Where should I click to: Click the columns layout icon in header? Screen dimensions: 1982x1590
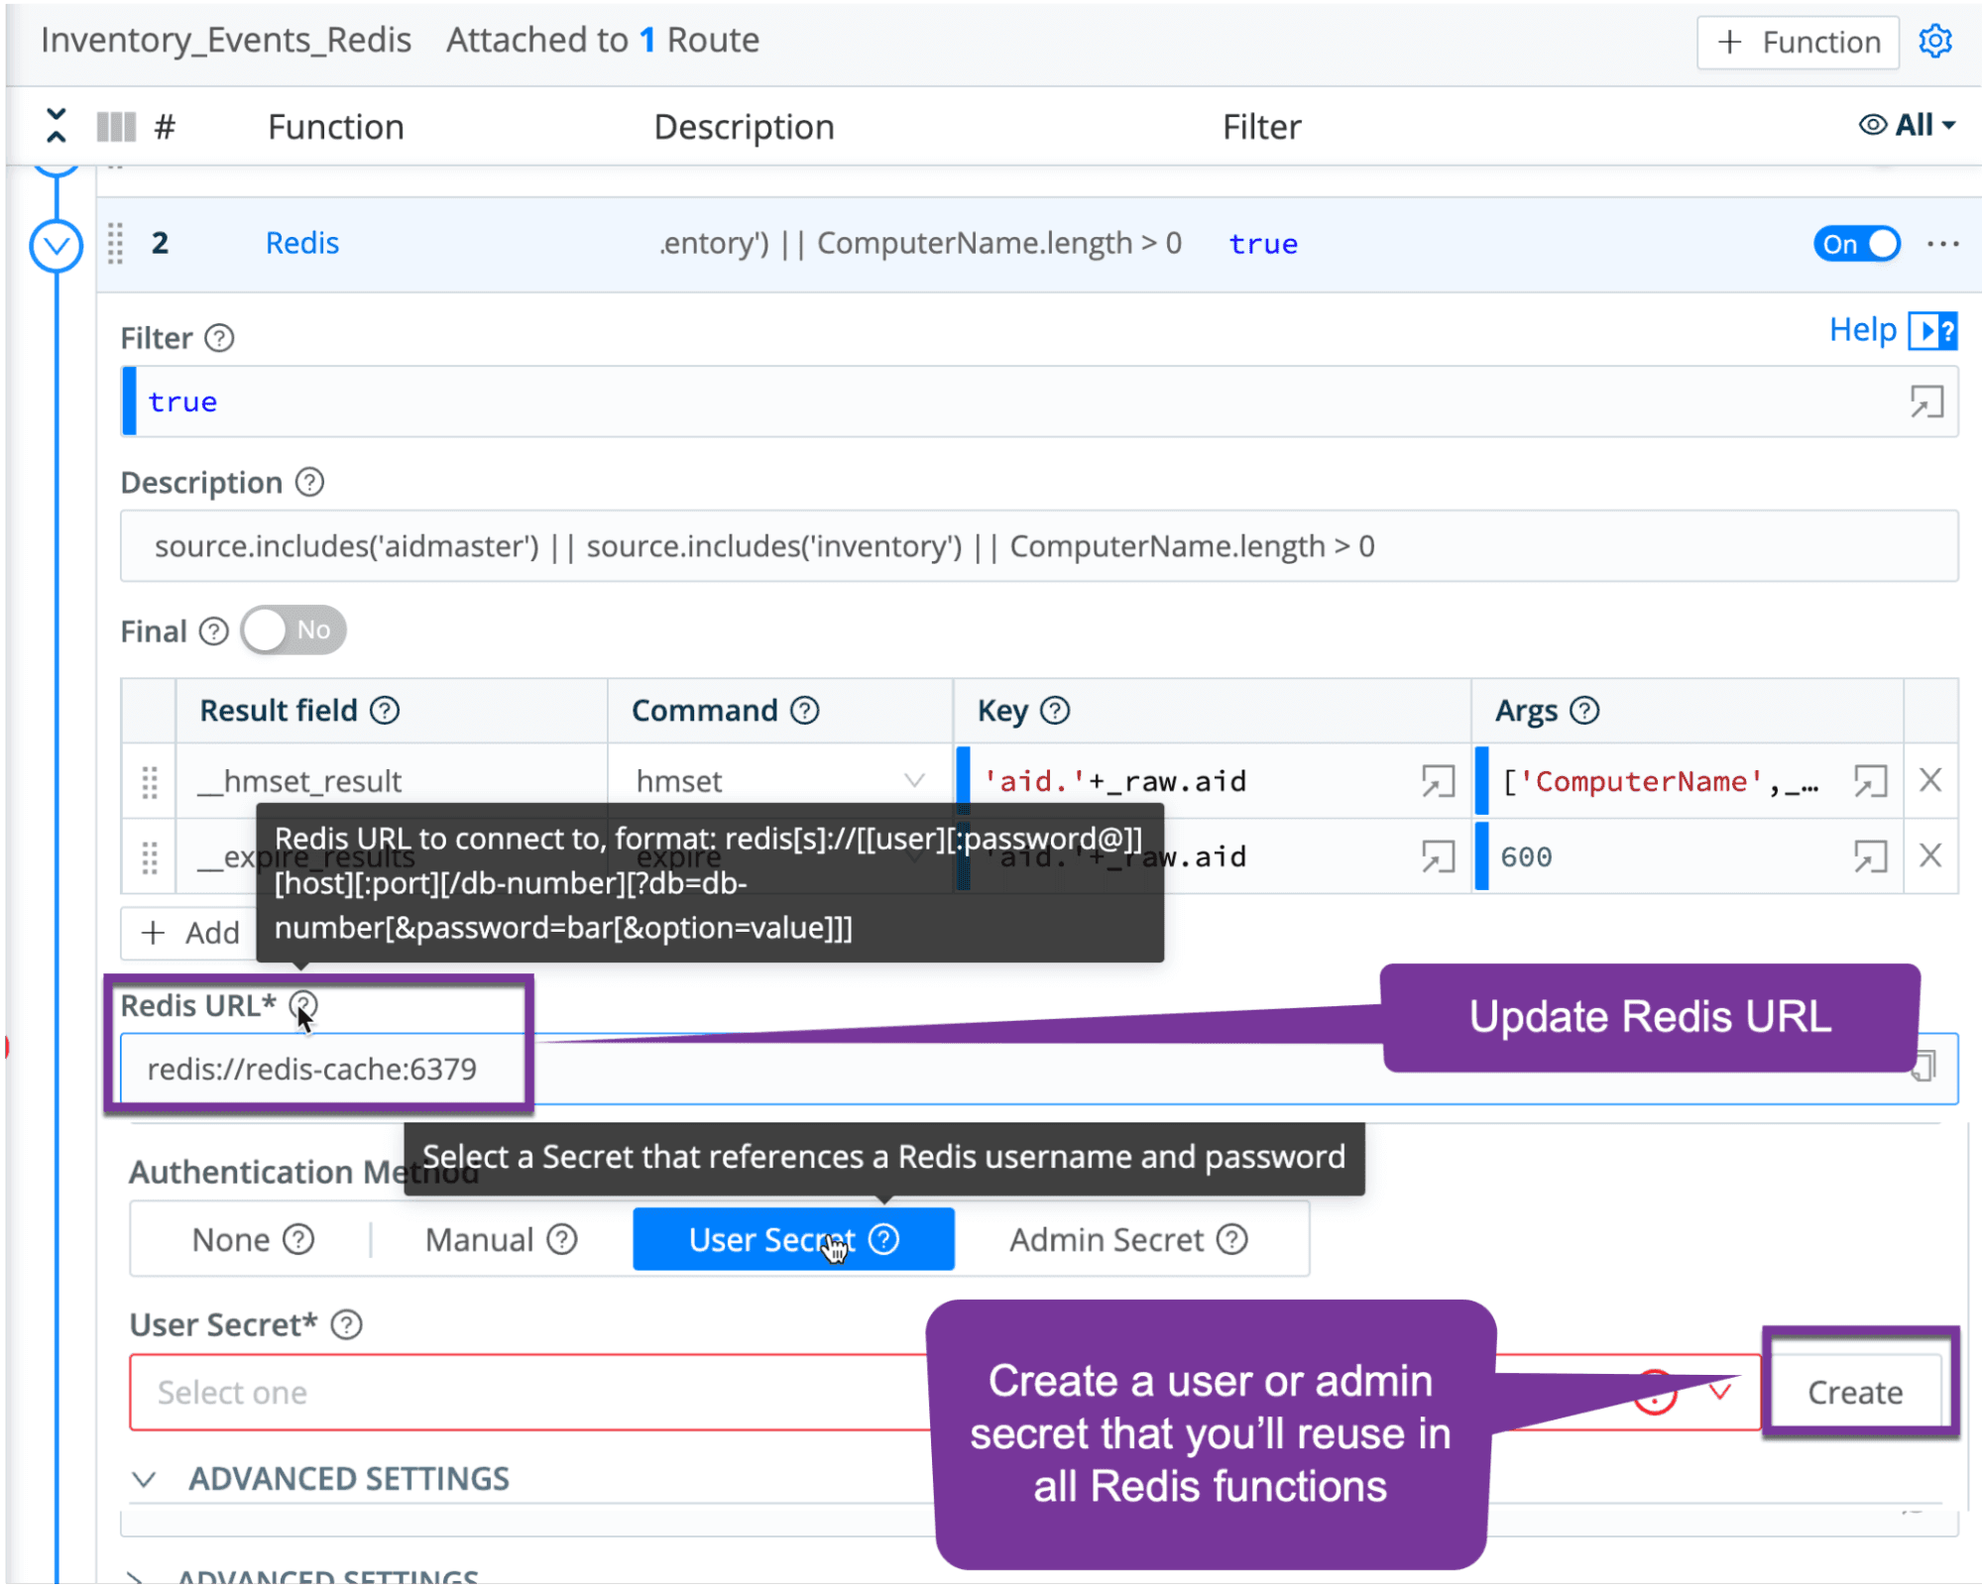point(116,127)
